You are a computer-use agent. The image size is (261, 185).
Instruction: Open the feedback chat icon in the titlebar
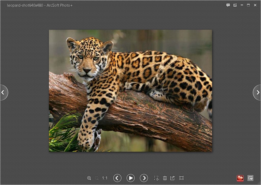pyautogui.click(x=228, y=5)
